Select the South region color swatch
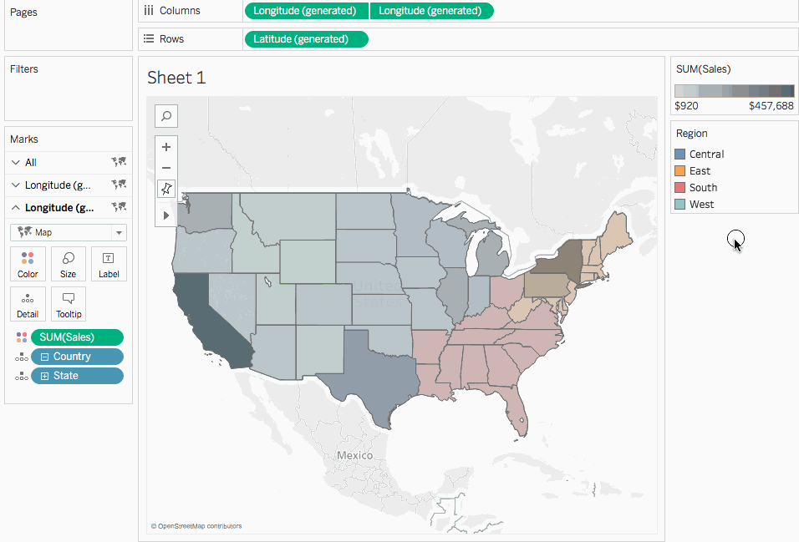 click(679, 187)
